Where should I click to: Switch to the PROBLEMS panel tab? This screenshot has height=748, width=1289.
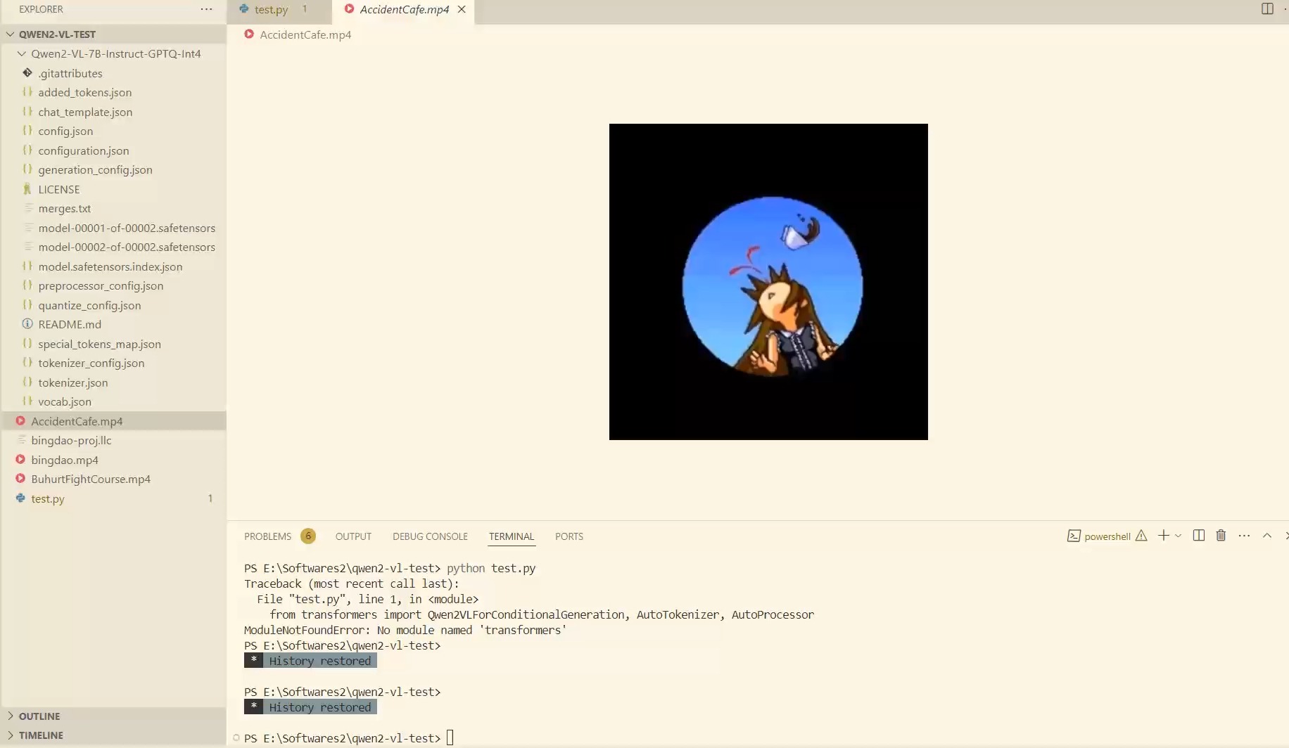[x=267, y=536]
